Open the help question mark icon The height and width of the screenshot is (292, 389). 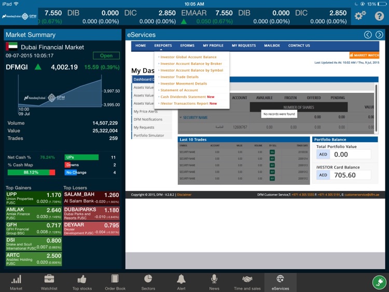pos(379,16)
